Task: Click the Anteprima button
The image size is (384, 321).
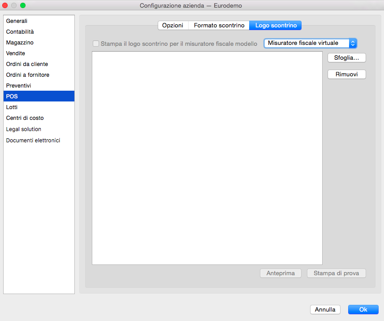Action: tap(280, 273)
